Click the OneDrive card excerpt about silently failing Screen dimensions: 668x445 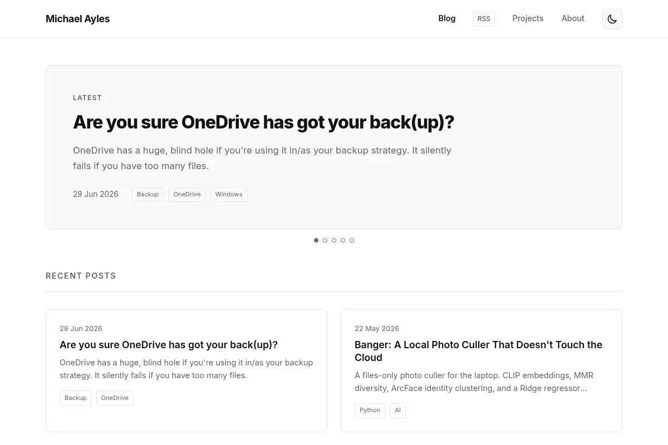click(186, 369)
